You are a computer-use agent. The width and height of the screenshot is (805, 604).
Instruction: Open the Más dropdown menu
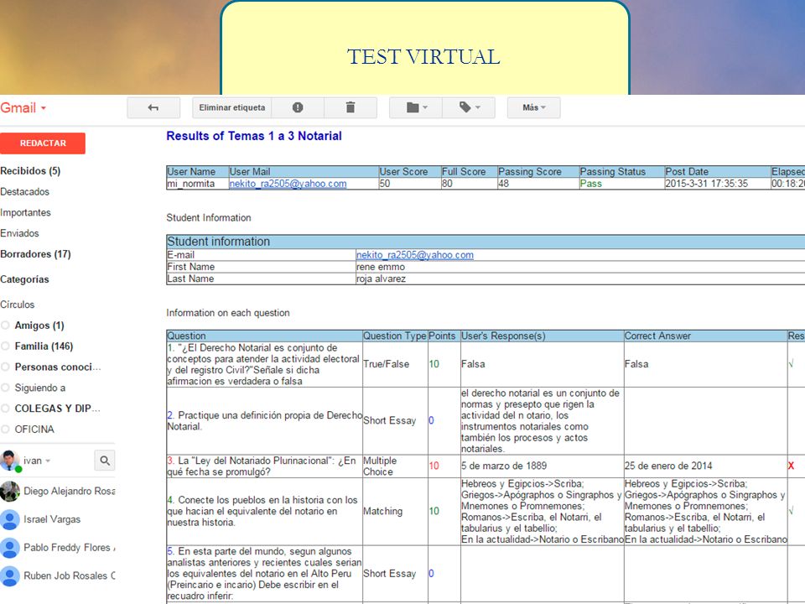pos(533,107)
